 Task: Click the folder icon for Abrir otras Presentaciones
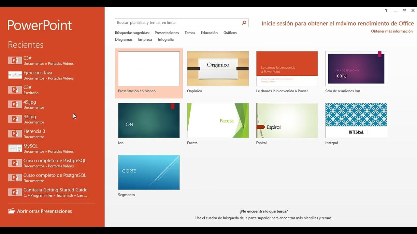(x=12, y=211)
